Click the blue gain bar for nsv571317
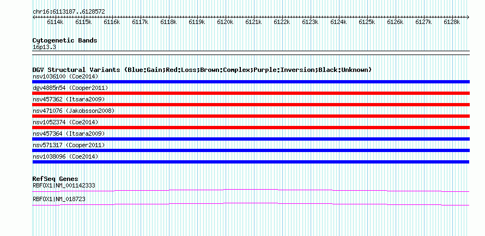Viewport: 485px width, 236px height. coord(251,150)
